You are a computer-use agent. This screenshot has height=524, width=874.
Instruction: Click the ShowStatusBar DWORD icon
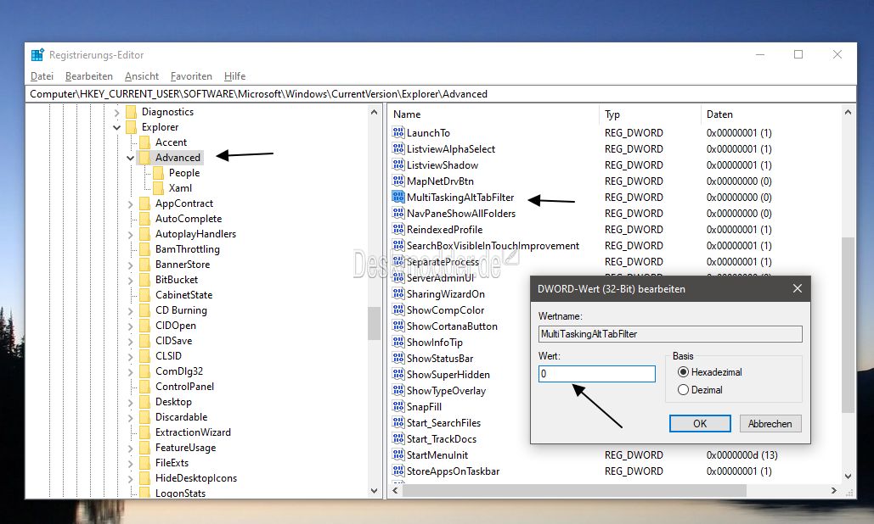pyautogui.click(x=398, y=358)
